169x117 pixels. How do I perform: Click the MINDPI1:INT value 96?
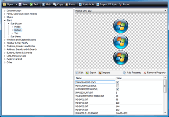tap(117, 100)
